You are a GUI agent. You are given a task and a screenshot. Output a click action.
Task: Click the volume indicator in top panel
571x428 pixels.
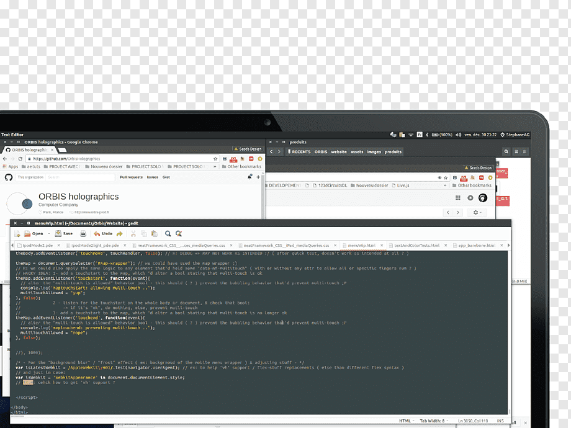pos(458,135)
